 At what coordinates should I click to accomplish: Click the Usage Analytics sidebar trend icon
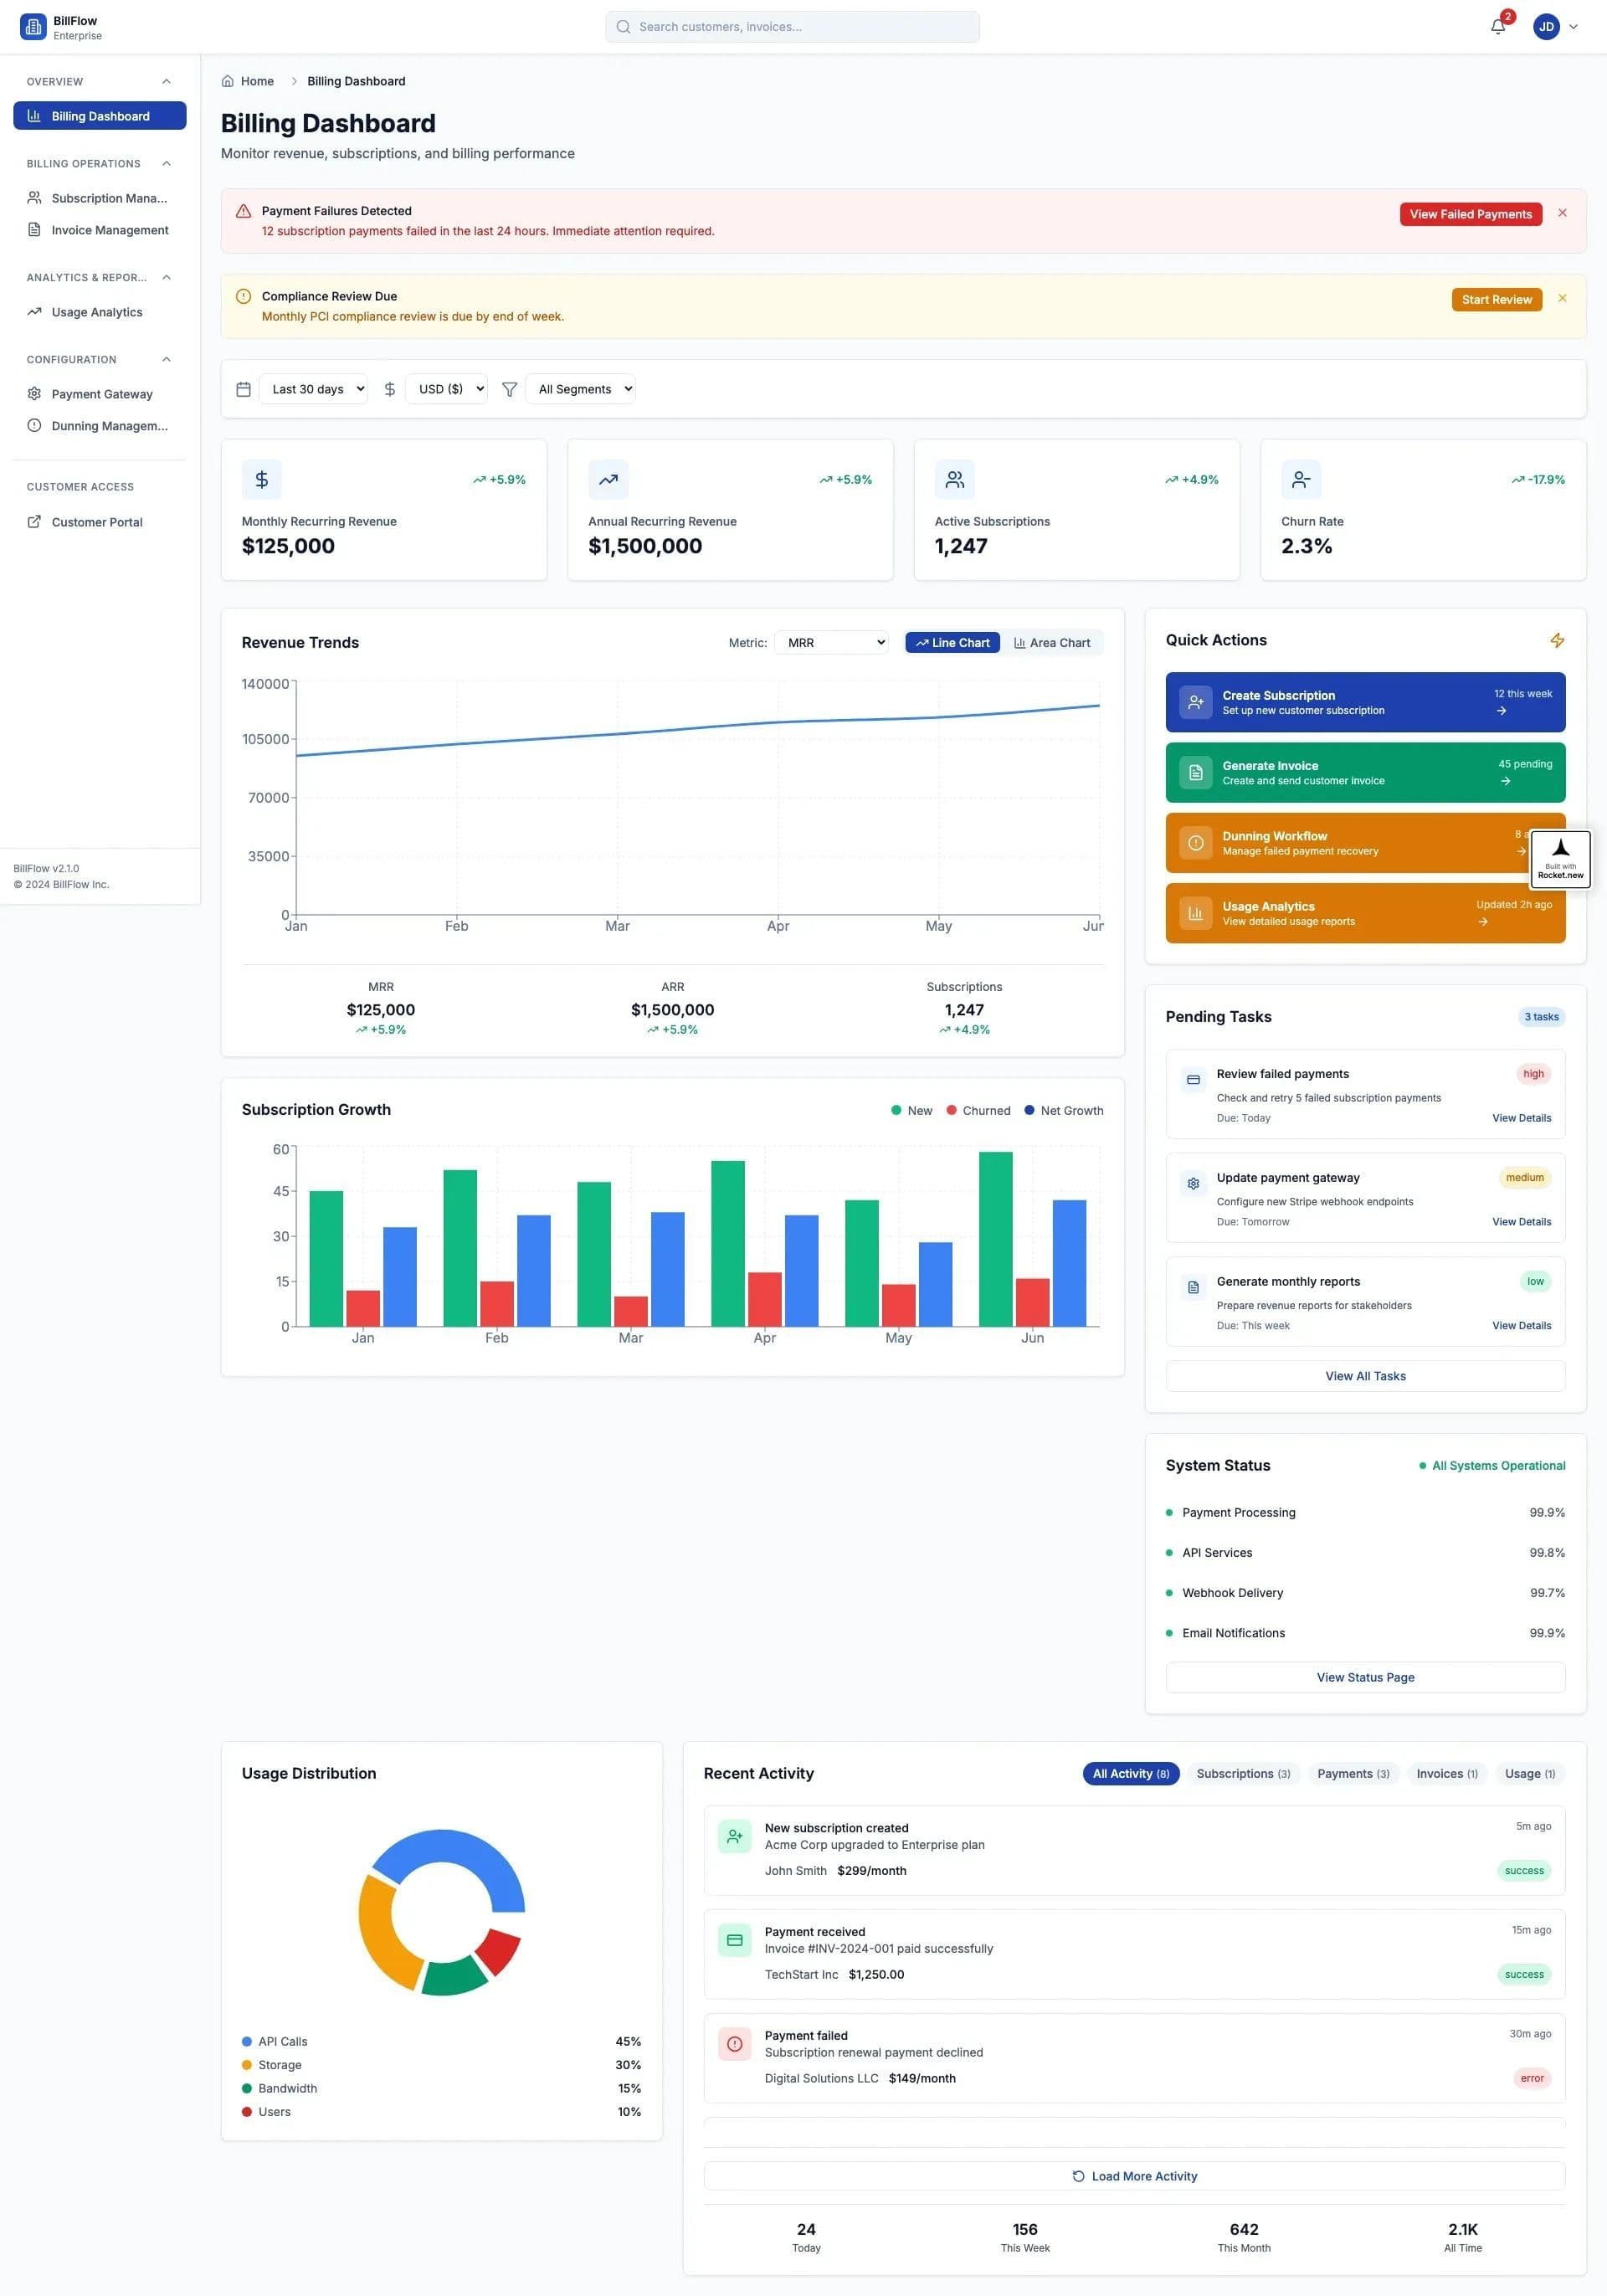click(x=34, y=312)
